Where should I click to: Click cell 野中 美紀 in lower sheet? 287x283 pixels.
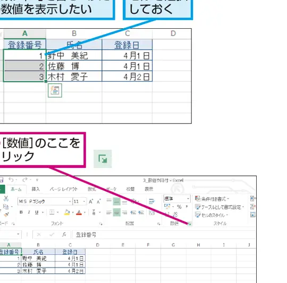tap(38, 258)
